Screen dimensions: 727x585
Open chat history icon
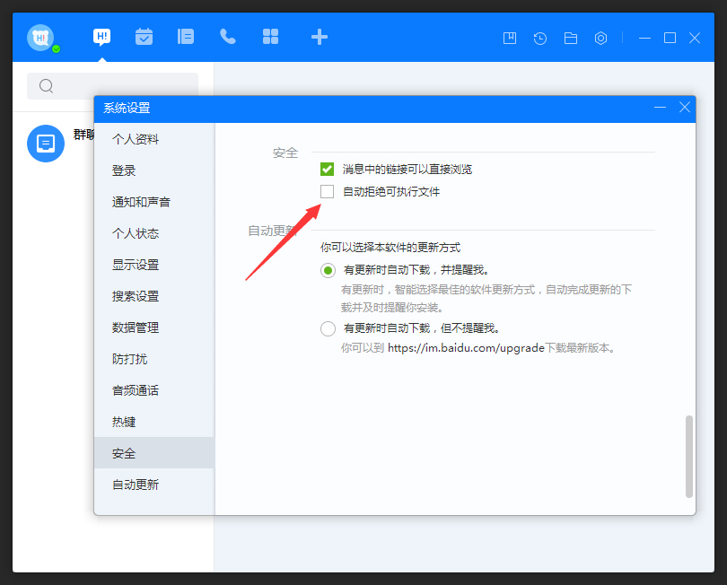pyautogui.click(x=539, y=38)
